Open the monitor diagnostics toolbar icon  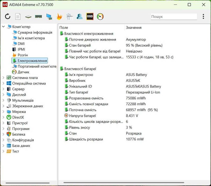point(49,16)
